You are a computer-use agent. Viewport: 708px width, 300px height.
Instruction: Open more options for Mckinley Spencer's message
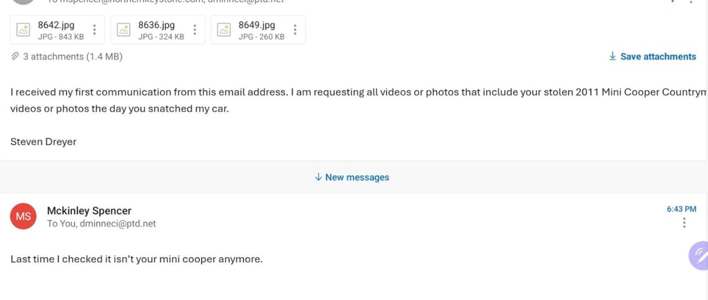(684, 223)
